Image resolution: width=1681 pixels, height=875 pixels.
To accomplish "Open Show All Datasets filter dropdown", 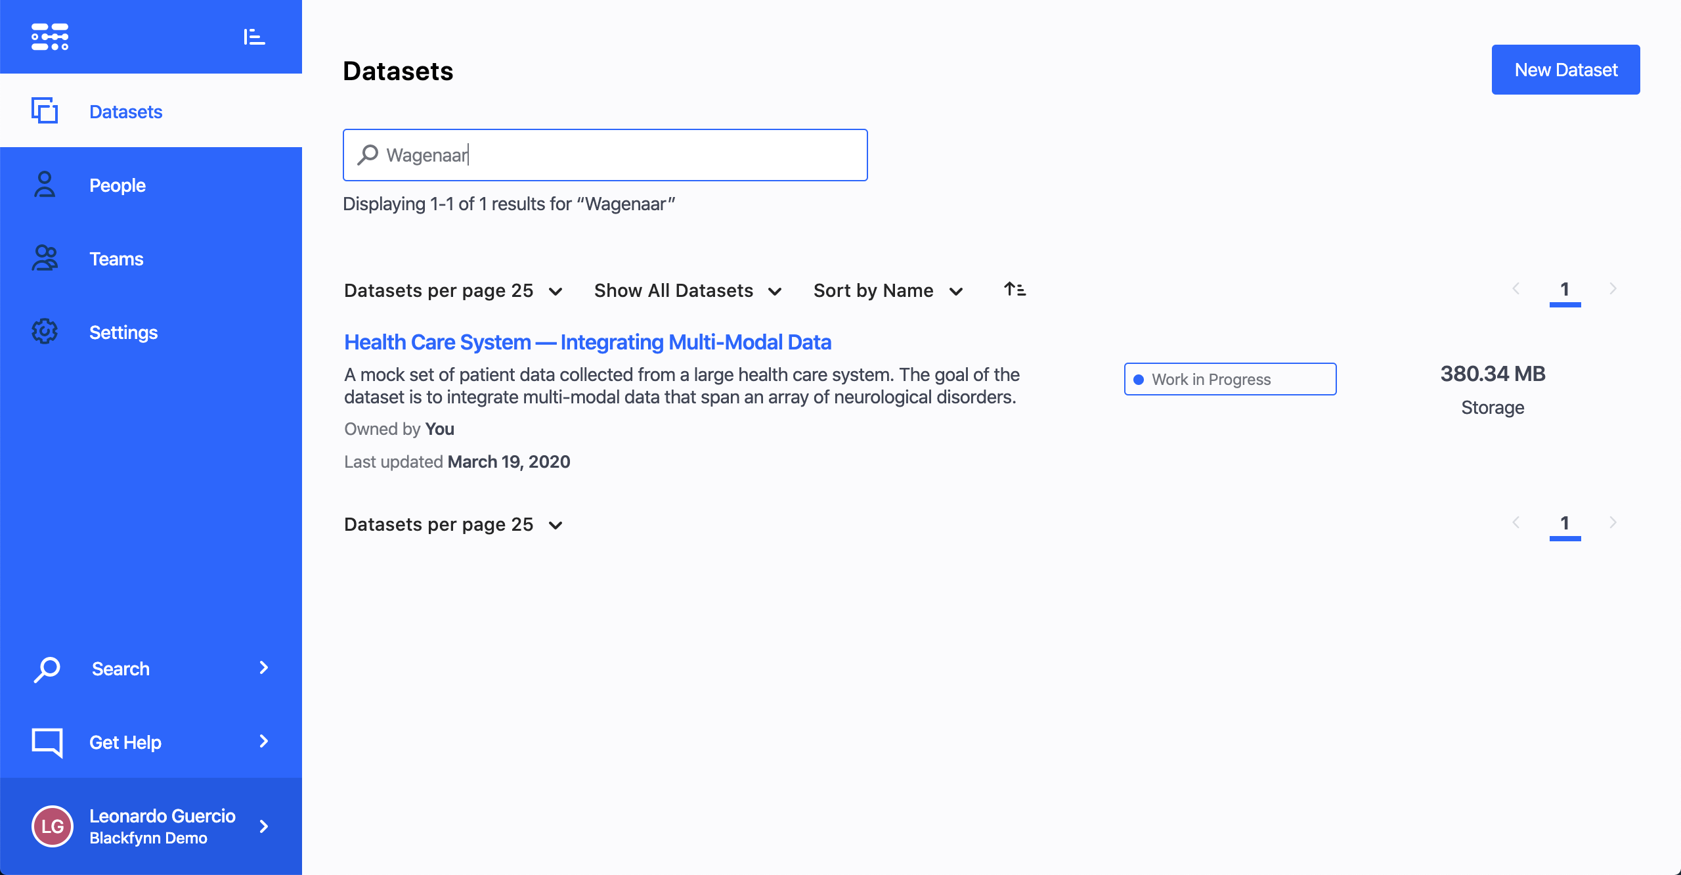I will 688,290.
